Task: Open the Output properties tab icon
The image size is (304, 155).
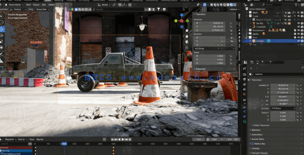Action: (x=245, y=80)
